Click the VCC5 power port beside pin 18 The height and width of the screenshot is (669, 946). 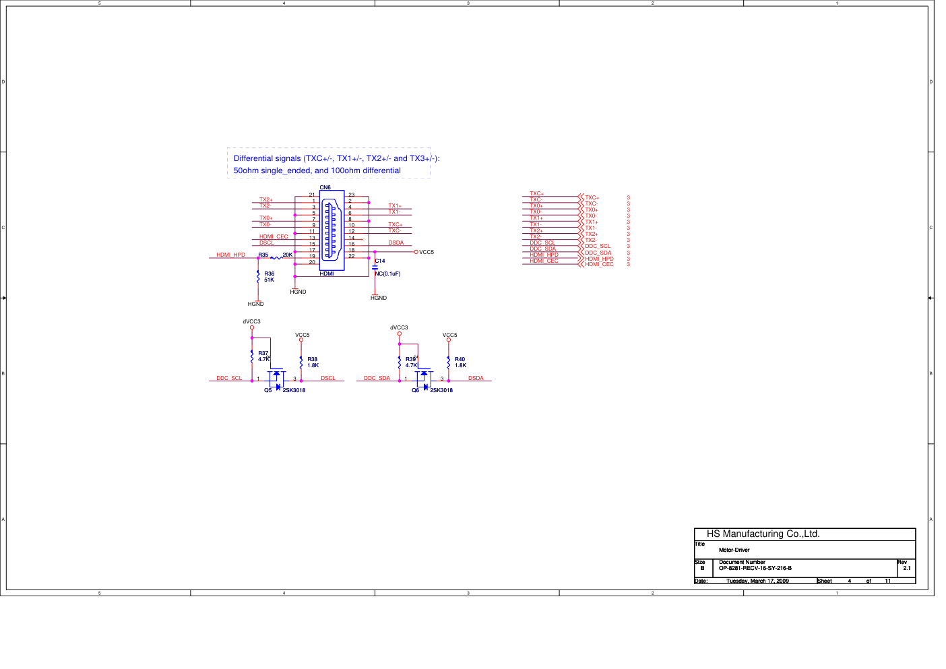point(416,252)
